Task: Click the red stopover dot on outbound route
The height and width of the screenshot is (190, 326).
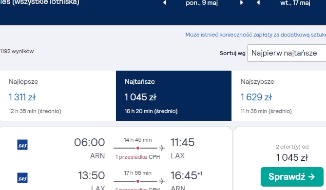Action: (137, 148)
